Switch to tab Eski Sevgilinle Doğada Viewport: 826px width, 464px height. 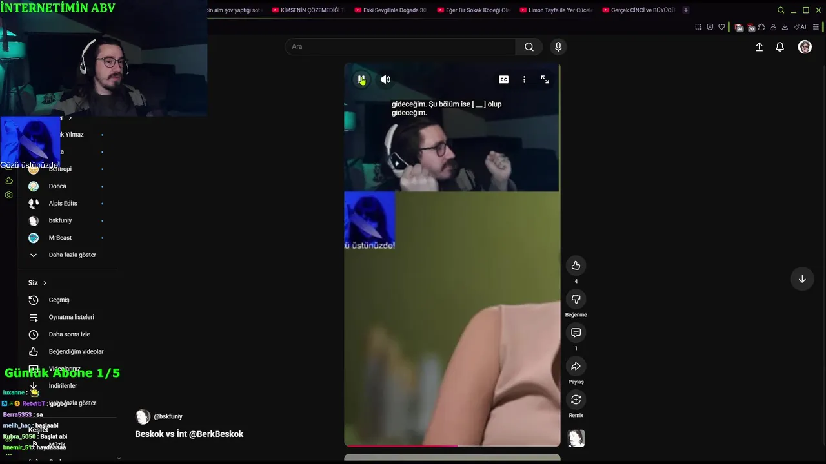(x=391, y=10)
